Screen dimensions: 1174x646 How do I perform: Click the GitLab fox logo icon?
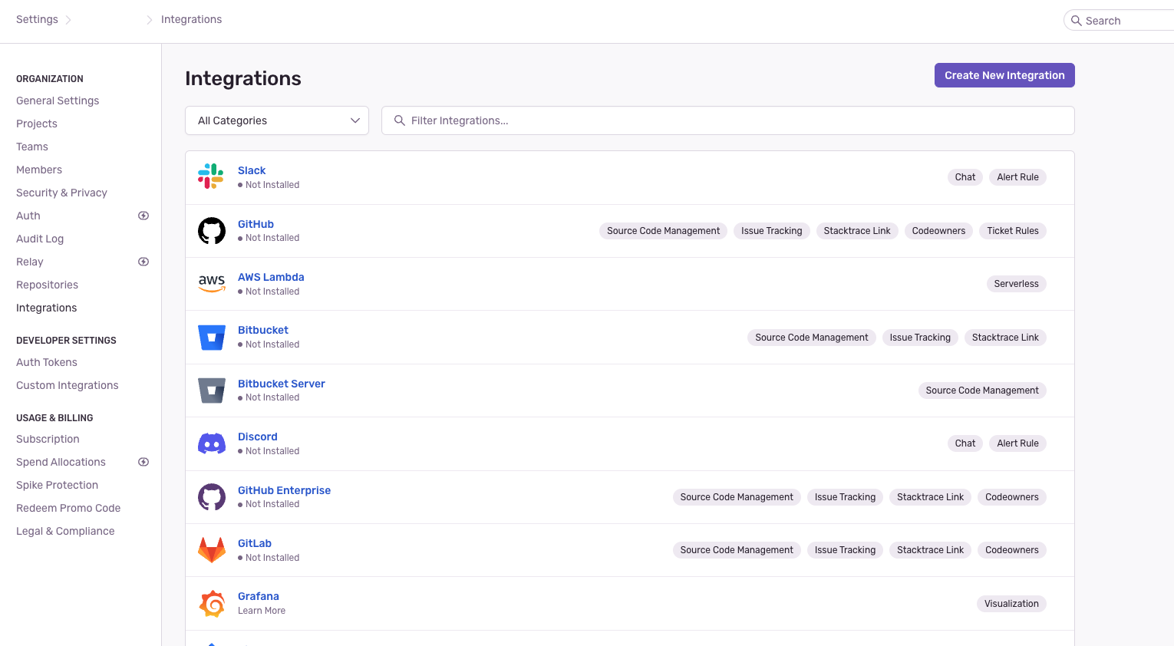coord(212,550)
